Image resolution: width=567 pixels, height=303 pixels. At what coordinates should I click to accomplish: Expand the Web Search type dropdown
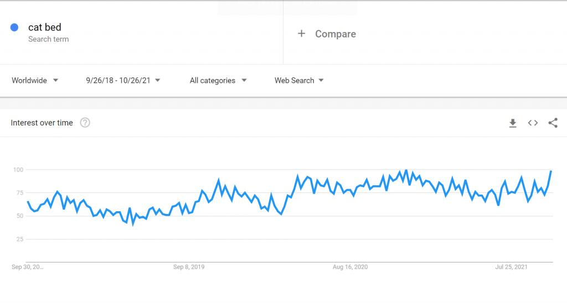point(299,81)
